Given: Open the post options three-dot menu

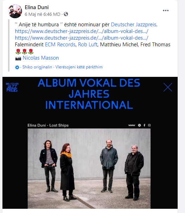Looking at the screenshot, I should pos(166,11).
